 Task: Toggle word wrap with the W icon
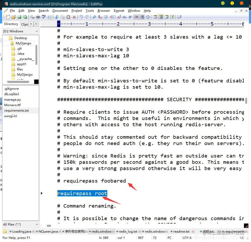pos(130,17)
